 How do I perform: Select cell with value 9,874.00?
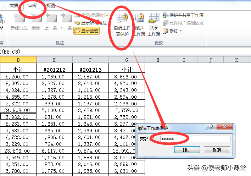[91, 151]
